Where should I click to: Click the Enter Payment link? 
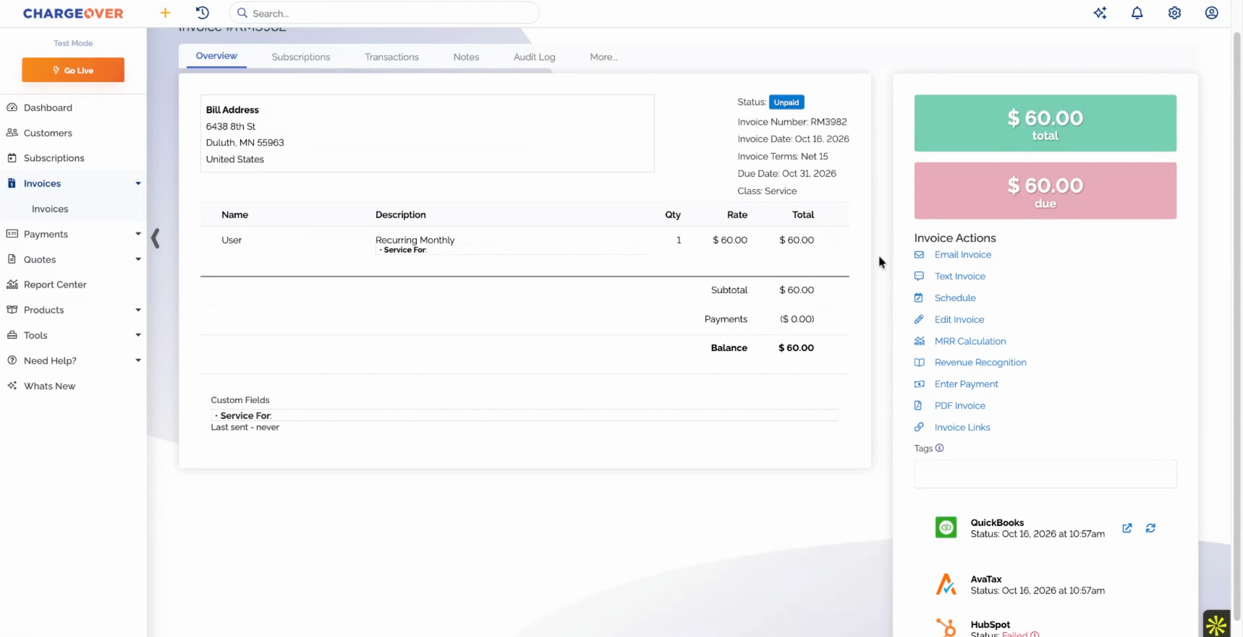[x=966, y=384]
